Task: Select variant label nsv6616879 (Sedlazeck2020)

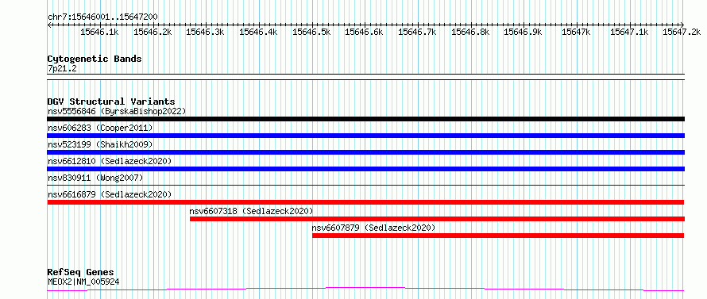Action: pyautogui.click(x=110, y=194)
